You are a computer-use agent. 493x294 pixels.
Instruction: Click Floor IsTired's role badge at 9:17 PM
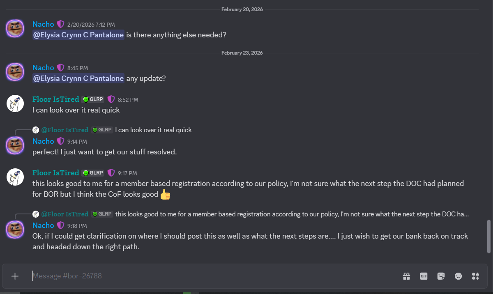pyautogui.click(x=111, y=173)
